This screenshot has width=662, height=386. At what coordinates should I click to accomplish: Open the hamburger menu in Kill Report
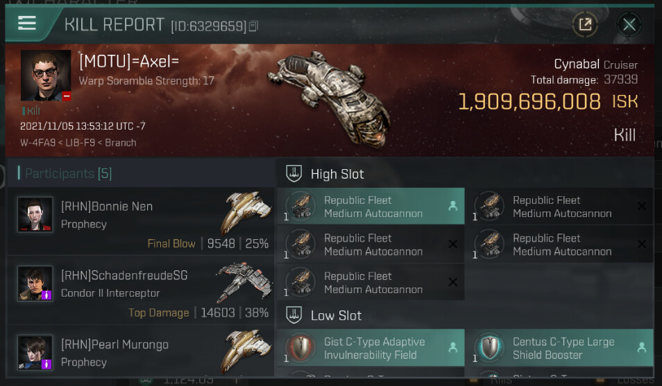point(27,23)
